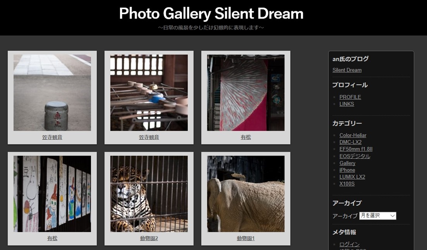The width and height of the screenshot is (427, 250).
Task: View the red and white umbrella photo
Action: (246, 93)
